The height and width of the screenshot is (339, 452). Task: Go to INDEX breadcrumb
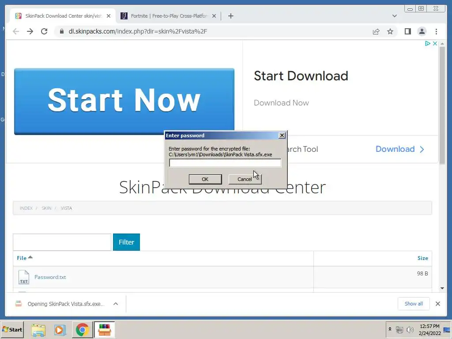(x=26, y=208)
